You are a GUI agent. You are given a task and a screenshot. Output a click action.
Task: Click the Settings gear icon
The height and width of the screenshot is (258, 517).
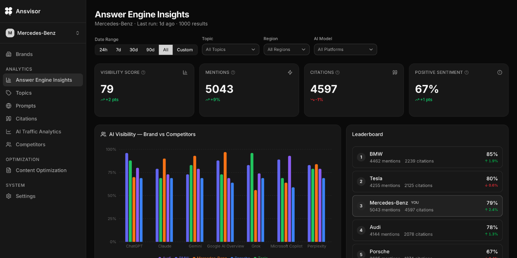pyautogui.click(x=8, y=196)
